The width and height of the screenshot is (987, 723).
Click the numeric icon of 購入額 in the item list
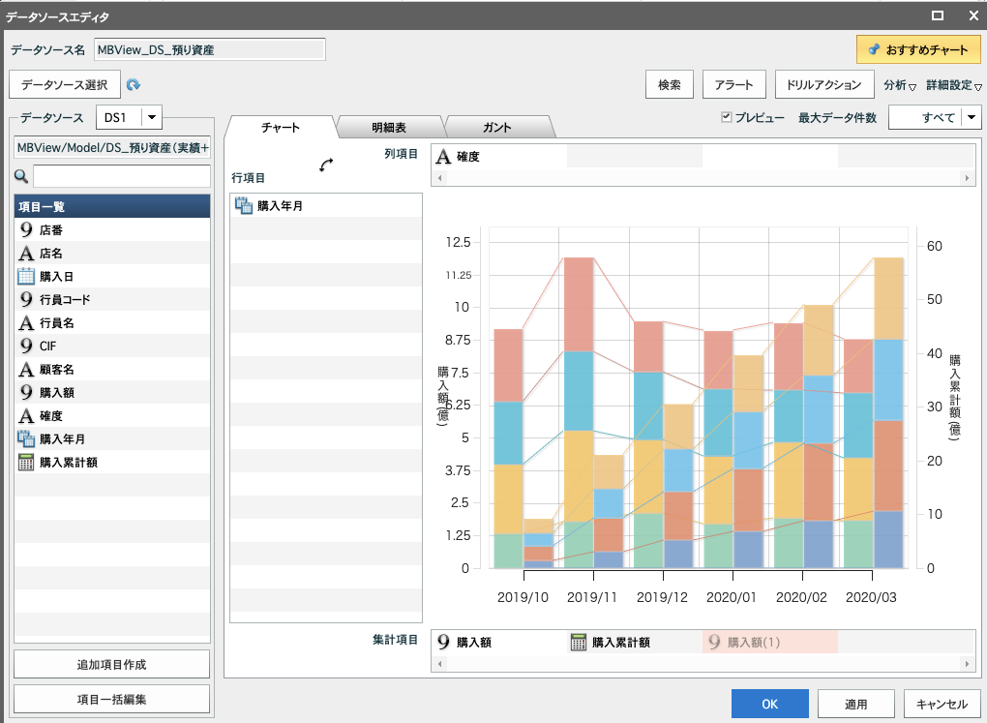(26, 392)
